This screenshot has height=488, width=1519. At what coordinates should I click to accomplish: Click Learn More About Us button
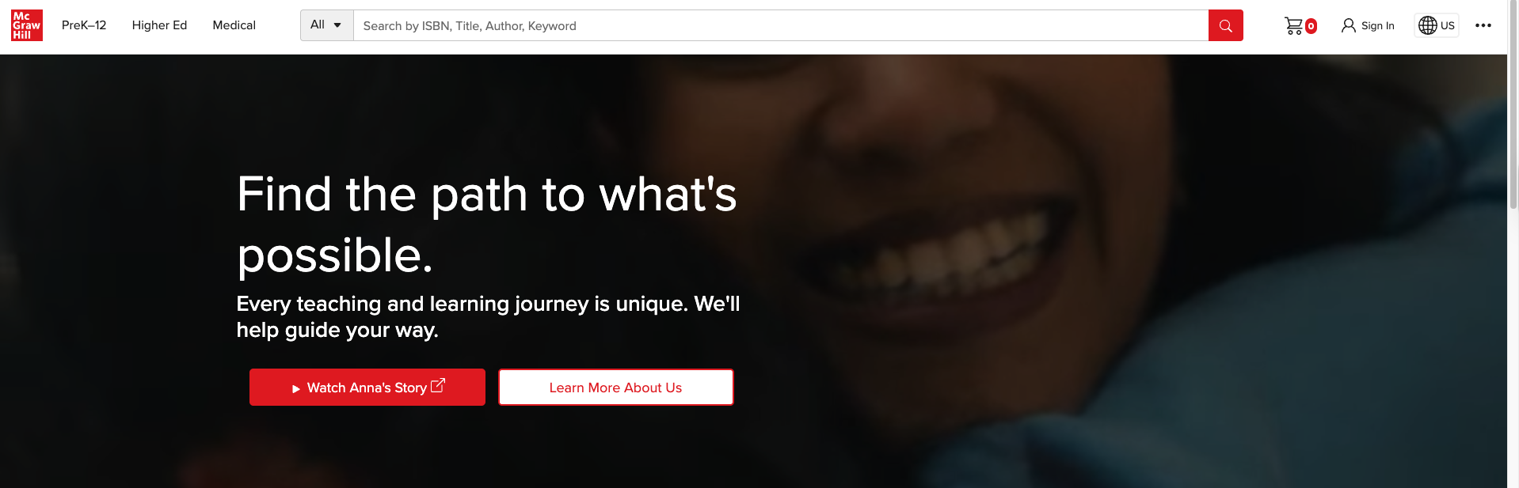[x=616, y=388]
